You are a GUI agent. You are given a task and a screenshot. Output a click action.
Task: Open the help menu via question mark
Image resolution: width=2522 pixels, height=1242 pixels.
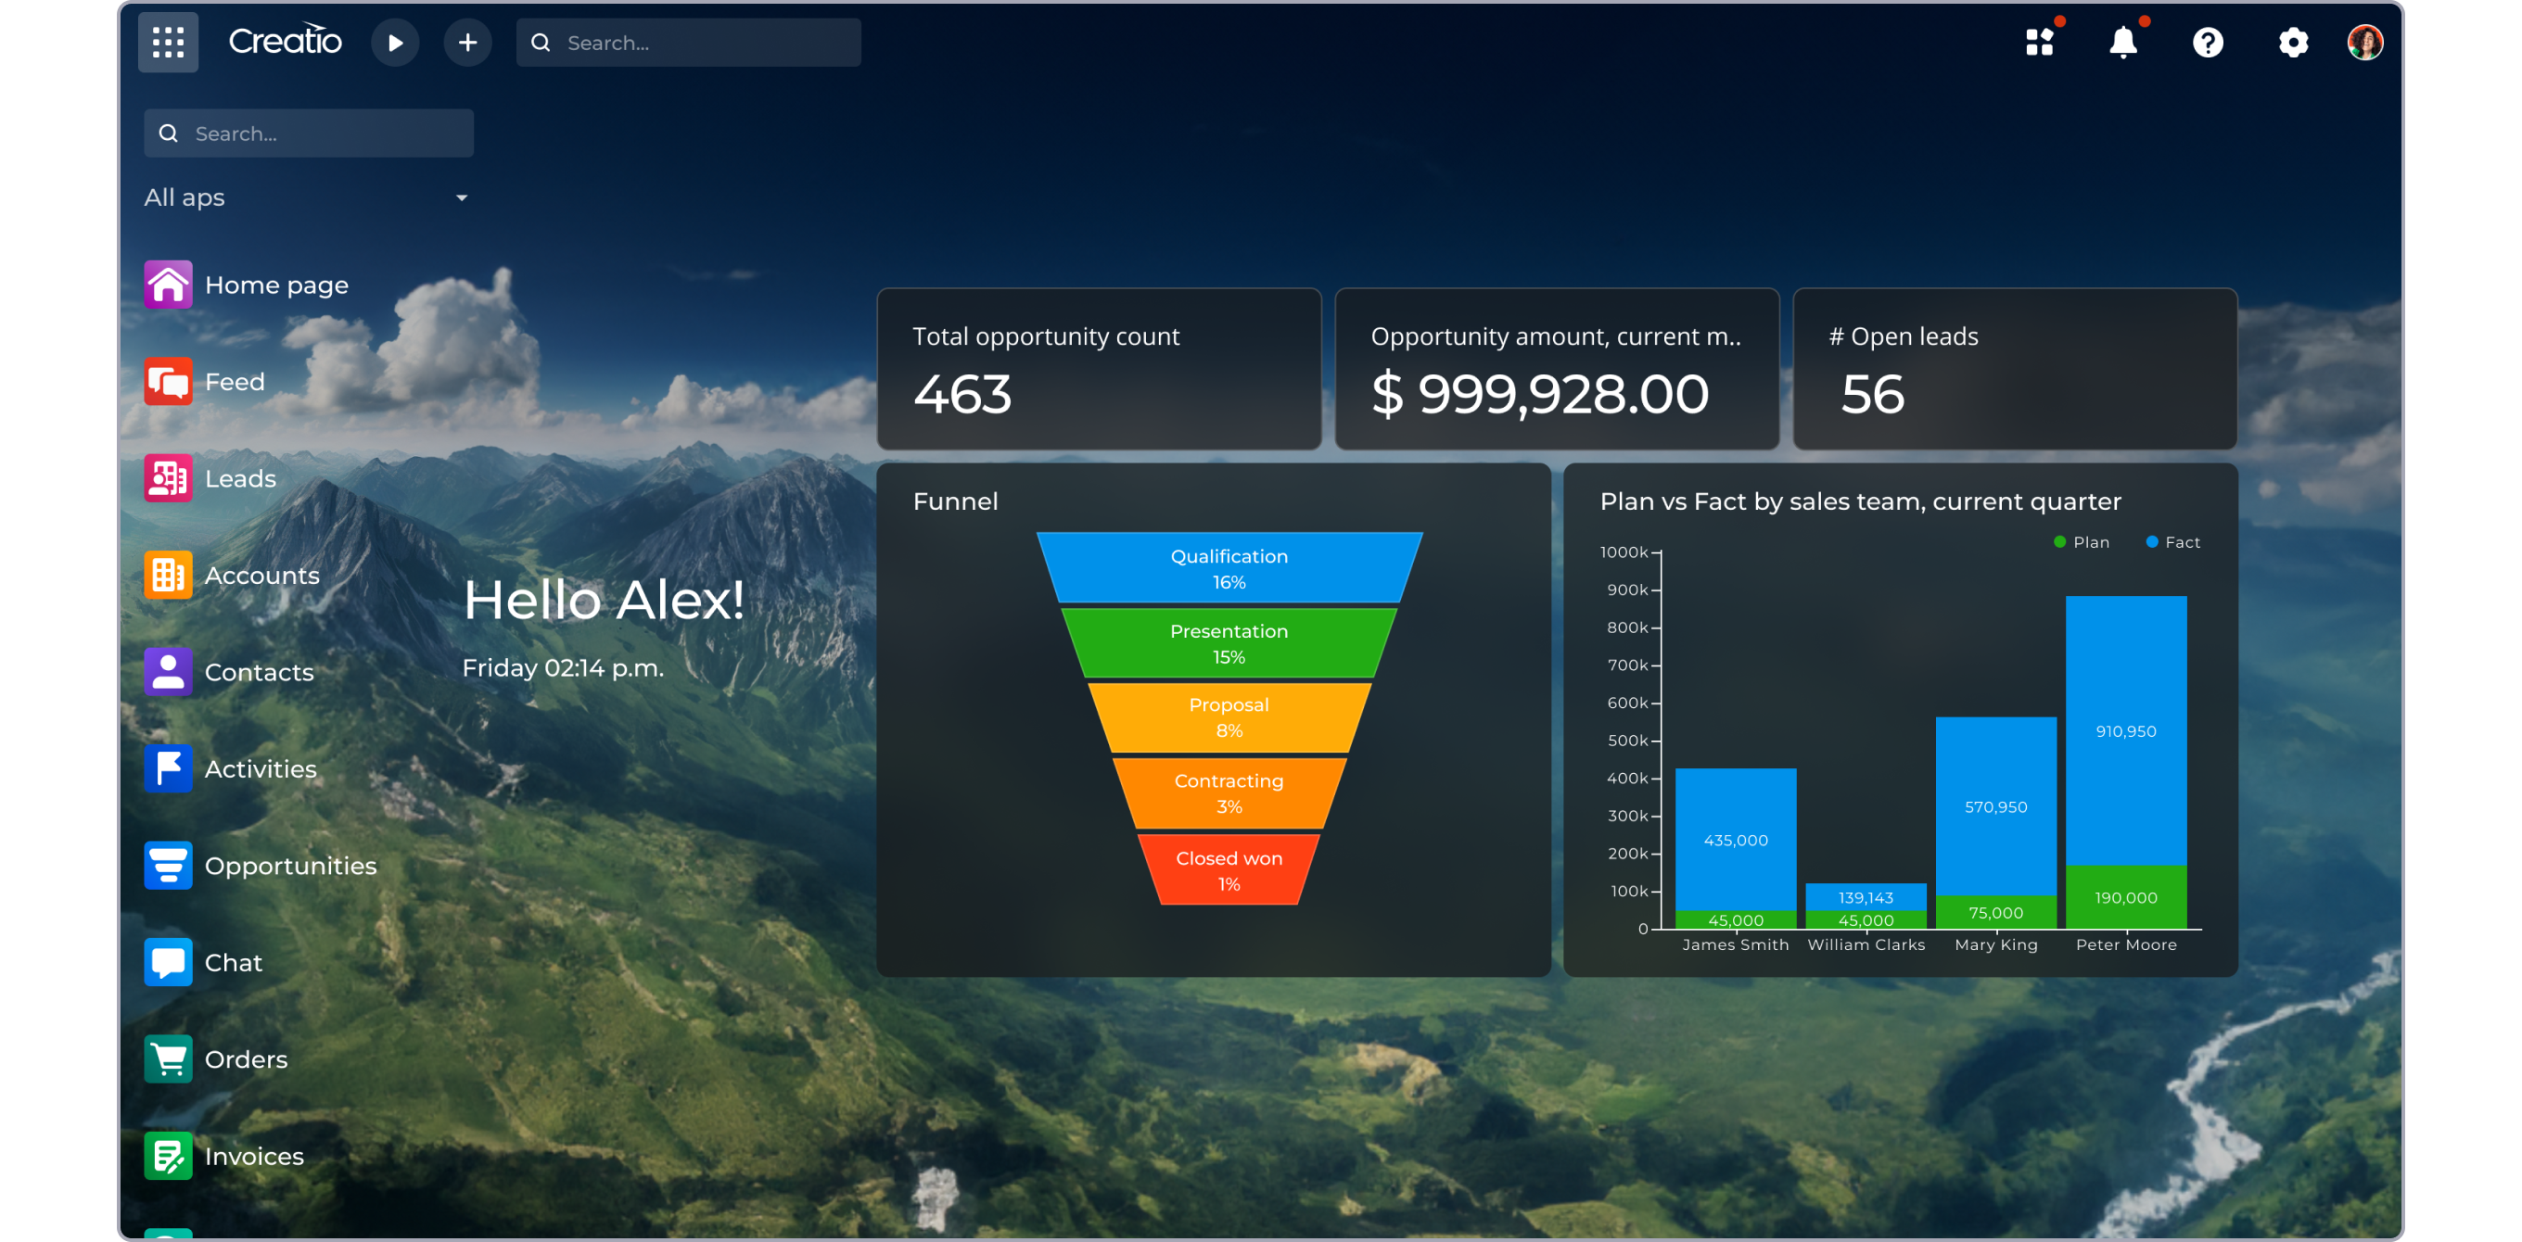click(x=2208, y=42)
